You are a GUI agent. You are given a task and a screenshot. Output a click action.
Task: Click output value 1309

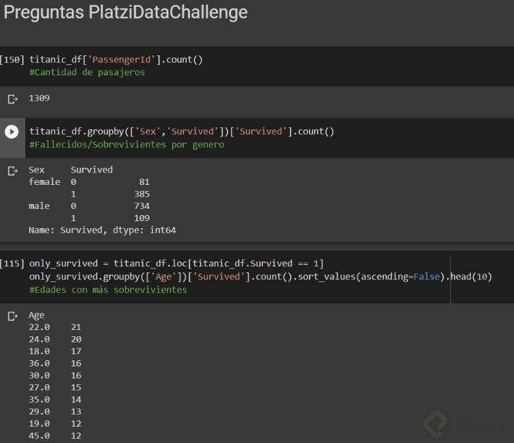[x=39, y=98]
